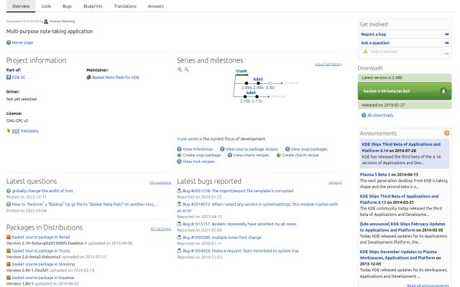This screenshot has width=460, height=287.
Task: Open the Answers tab
Action: 156,6
